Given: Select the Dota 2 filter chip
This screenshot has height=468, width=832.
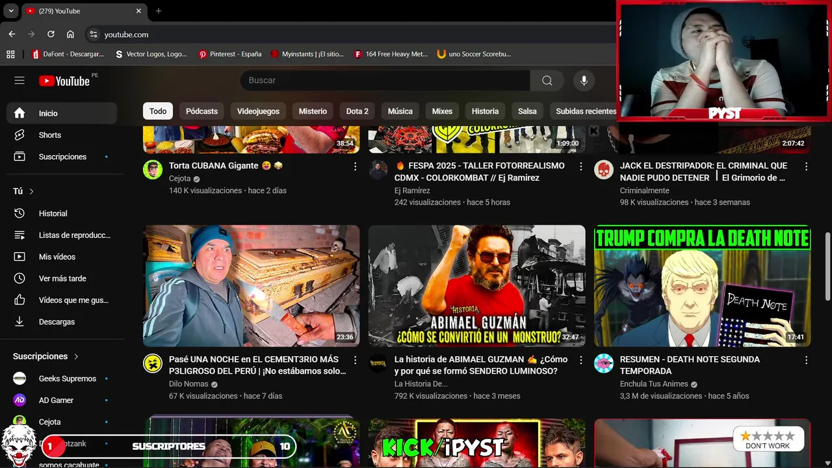Looking at the screenshot, I should [x=357, y=111].
